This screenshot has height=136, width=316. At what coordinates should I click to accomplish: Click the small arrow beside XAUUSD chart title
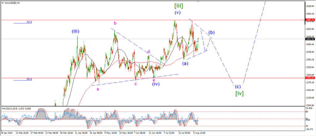2,3
